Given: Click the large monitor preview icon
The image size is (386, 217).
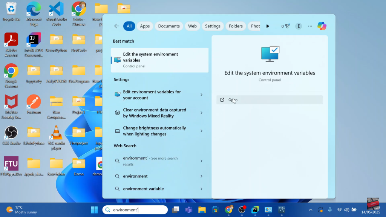Looking at the screenshot, I should 270,54.
